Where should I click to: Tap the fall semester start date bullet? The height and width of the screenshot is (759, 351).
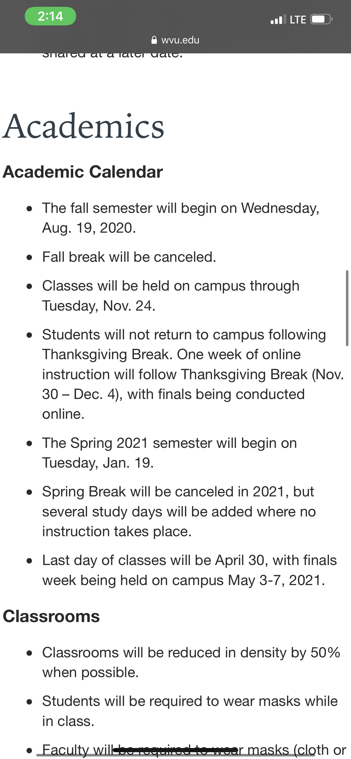[x=180, y=218]
